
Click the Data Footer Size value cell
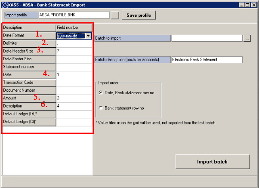coord(74,59)
